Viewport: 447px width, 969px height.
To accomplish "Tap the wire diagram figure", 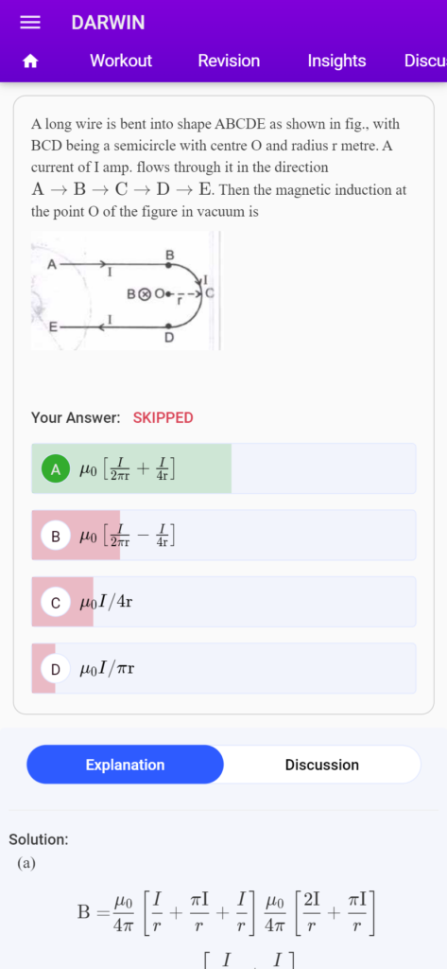I will 126,291.
